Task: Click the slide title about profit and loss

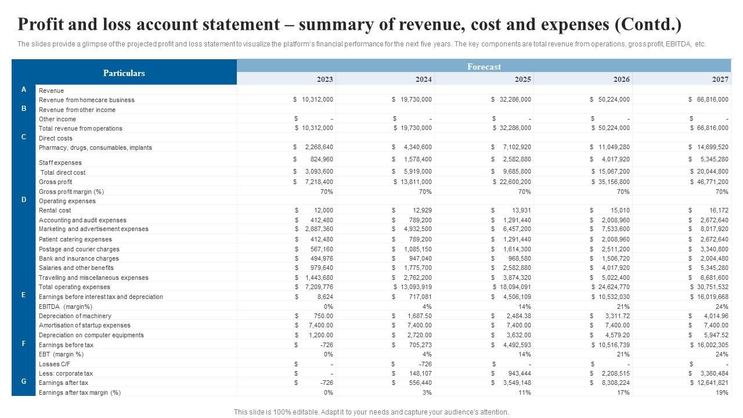Action: click(x=349, y=25)
